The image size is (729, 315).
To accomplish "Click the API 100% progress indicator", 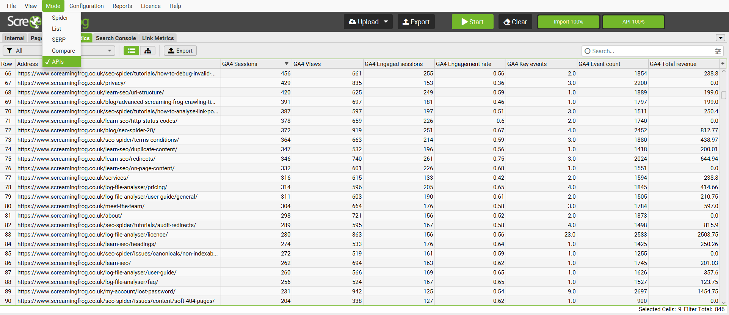I will (x=633, y=22).
